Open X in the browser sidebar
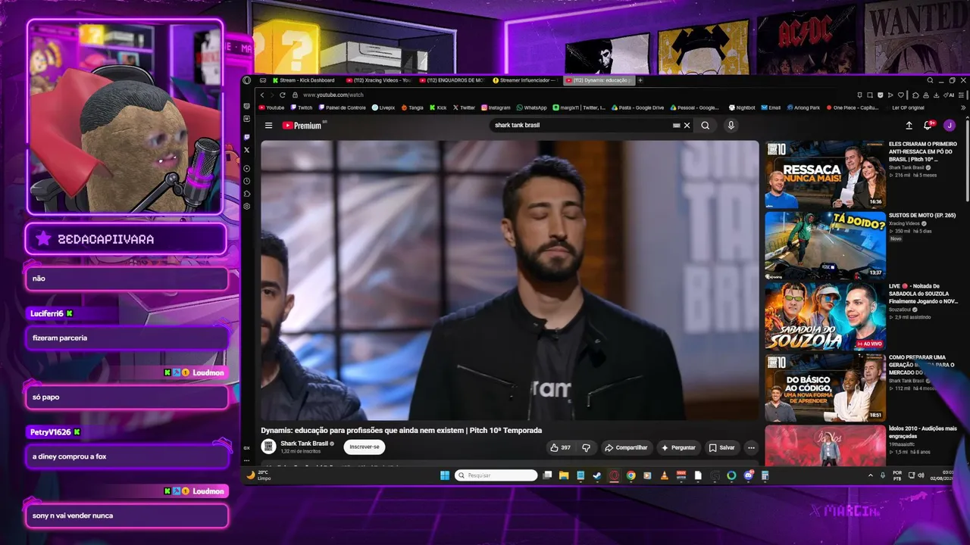The height and width of the screenshot is (545, 970). (247, 150)
